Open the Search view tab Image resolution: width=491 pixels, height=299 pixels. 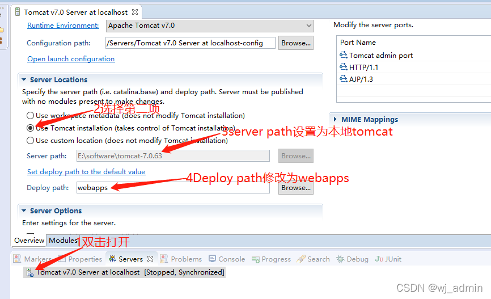[314, 259]
